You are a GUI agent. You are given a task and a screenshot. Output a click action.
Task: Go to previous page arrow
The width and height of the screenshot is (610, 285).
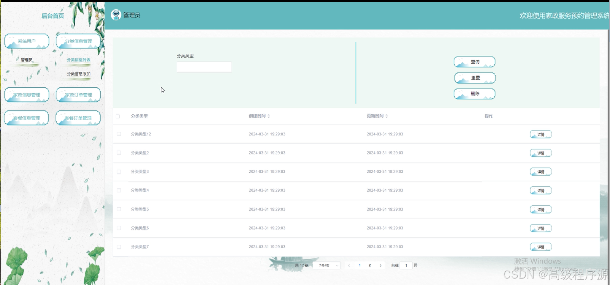[349, 266]
